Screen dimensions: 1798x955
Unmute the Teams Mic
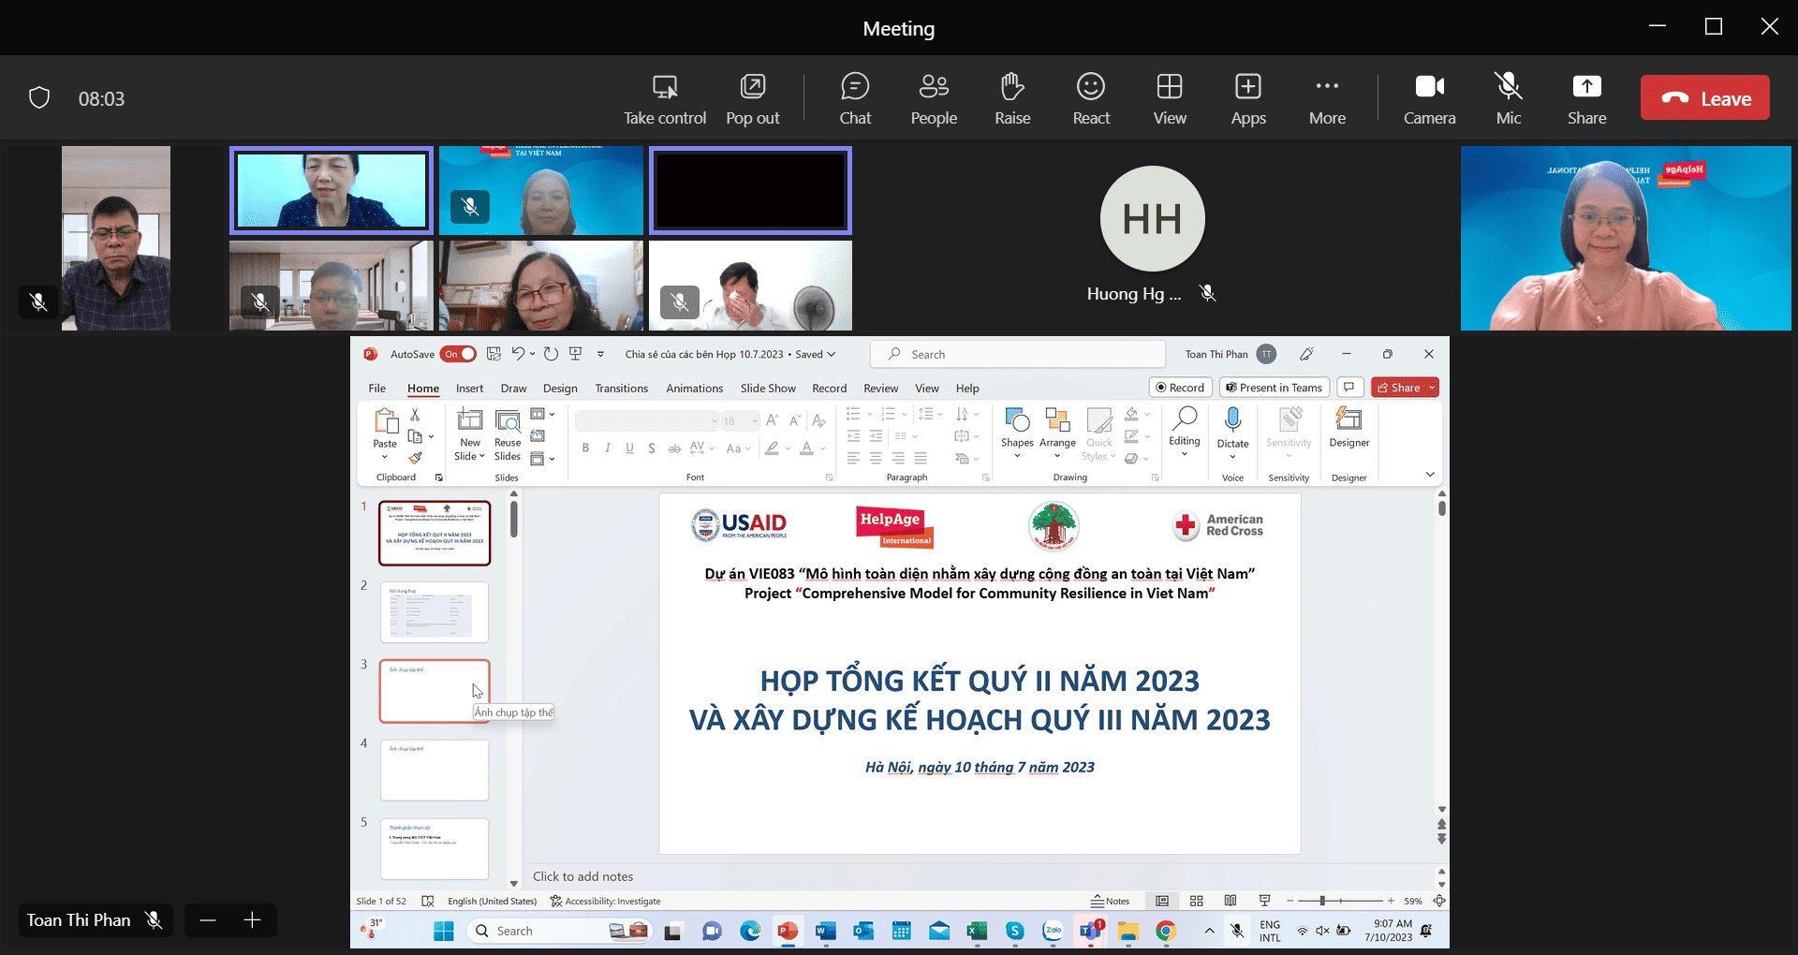pos(1508,98)
